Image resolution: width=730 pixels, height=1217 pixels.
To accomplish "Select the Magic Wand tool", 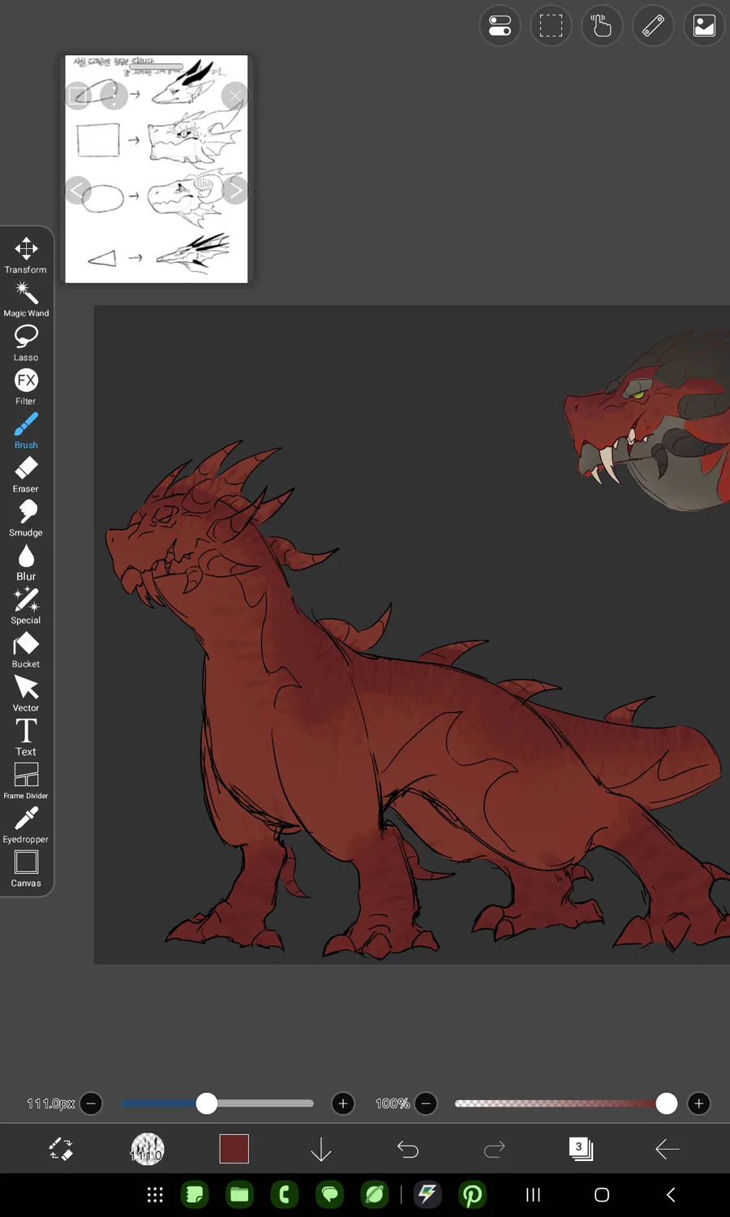I will coord(26,299).
